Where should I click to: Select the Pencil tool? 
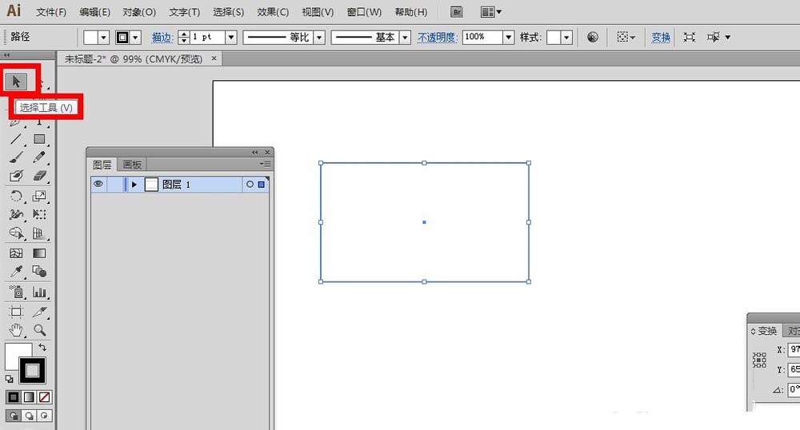click(39, 157)
